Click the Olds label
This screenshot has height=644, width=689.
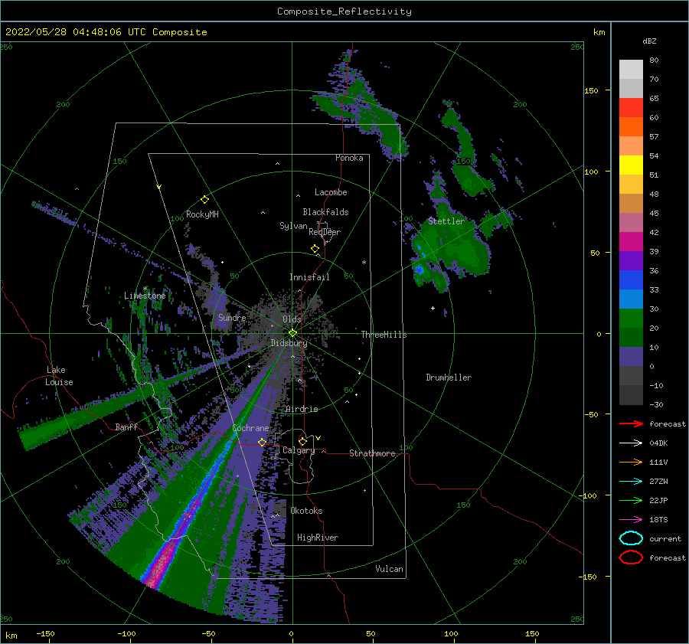(x=292, y=319)
